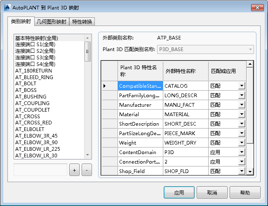The width and height of the screenshot is (268, 206).
Task: Click the CATALOG external property cell
Action: (186, 86)
